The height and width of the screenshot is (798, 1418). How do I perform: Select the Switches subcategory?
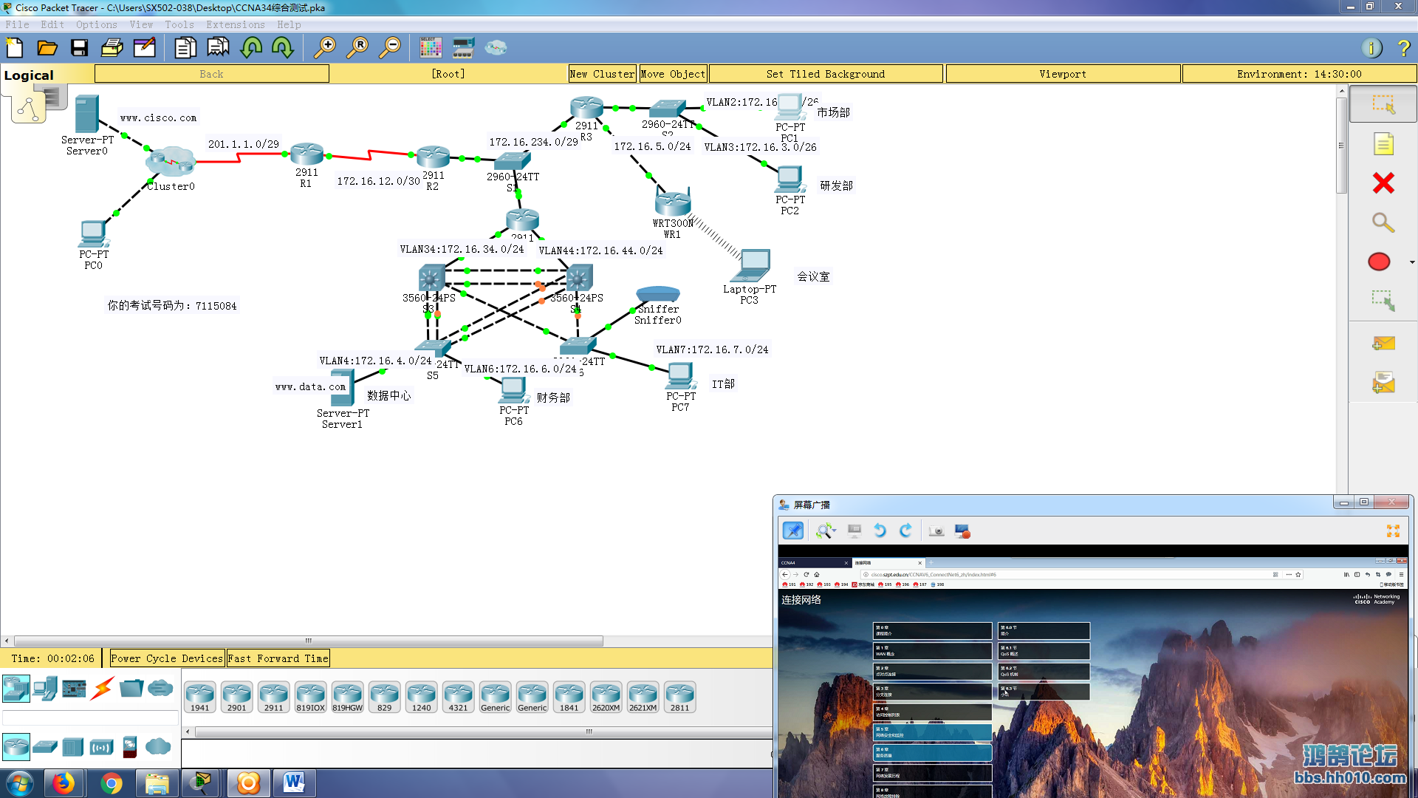tap(44, 747)
